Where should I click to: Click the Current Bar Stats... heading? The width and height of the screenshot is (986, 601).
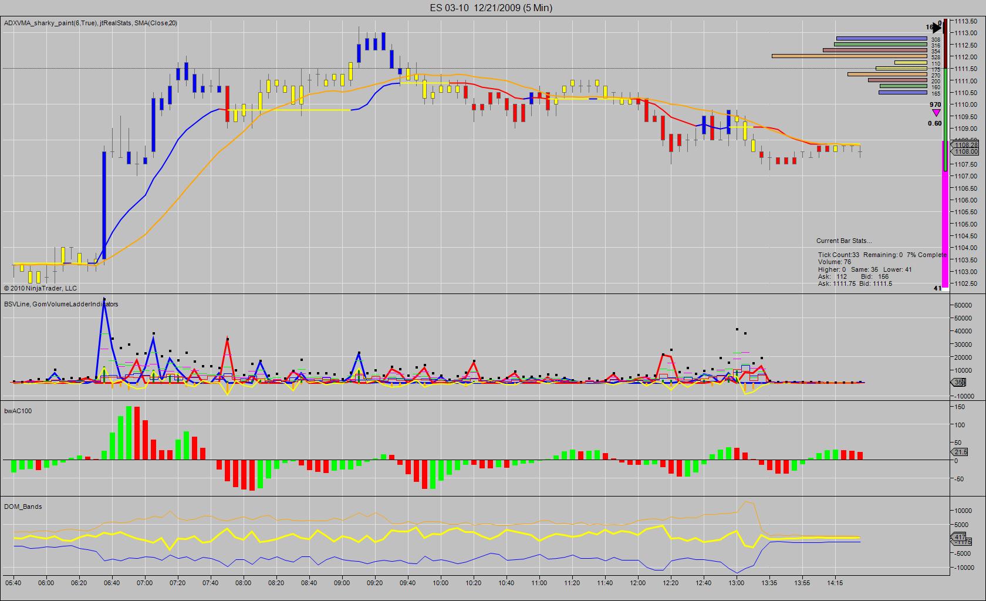click(844, 241)
